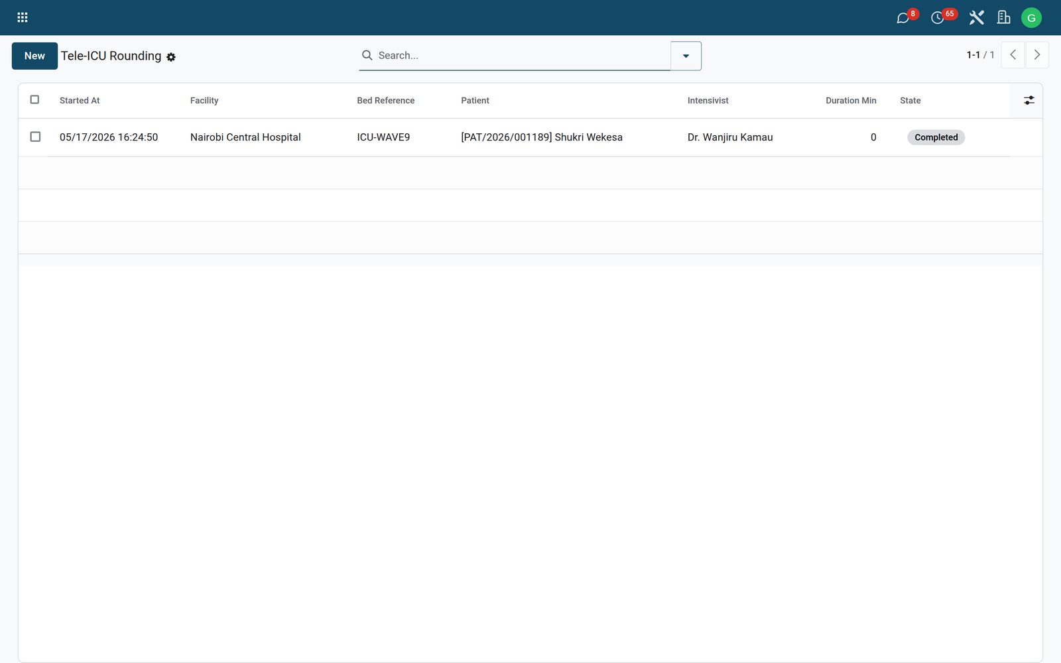This screenshot has height=663, width=1061.
Task: Open the company switcher building icon
Action: pos(1003,18)
